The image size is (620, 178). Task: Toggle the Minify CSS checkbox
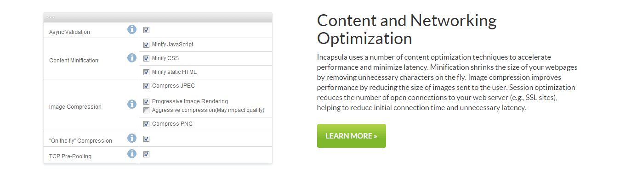click(x=146, y=58)
